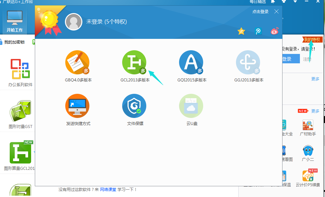Click the blue P share icon

(258, 31)
